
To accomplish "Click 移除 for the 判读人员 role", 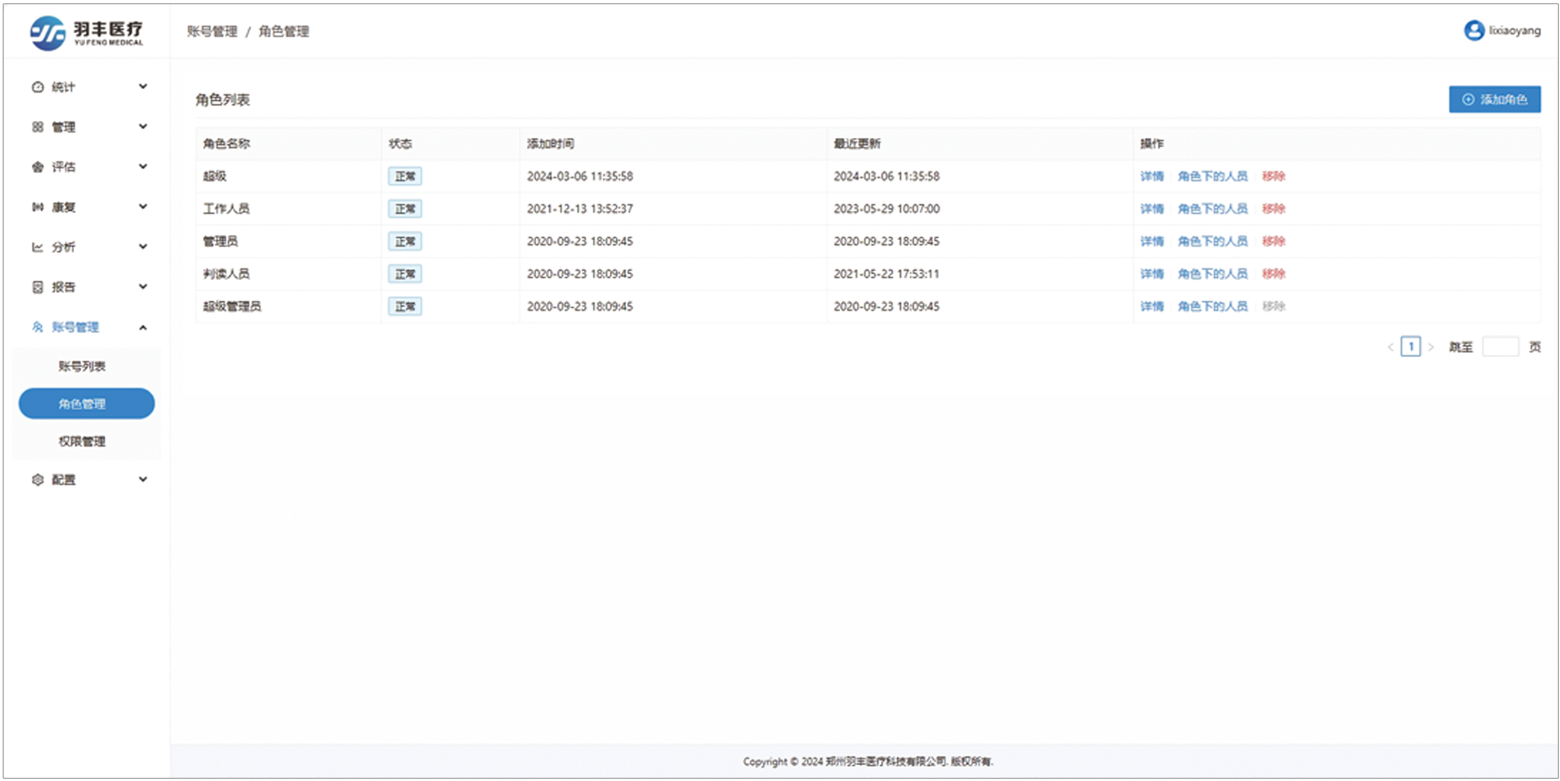I will pos(1273,274).
